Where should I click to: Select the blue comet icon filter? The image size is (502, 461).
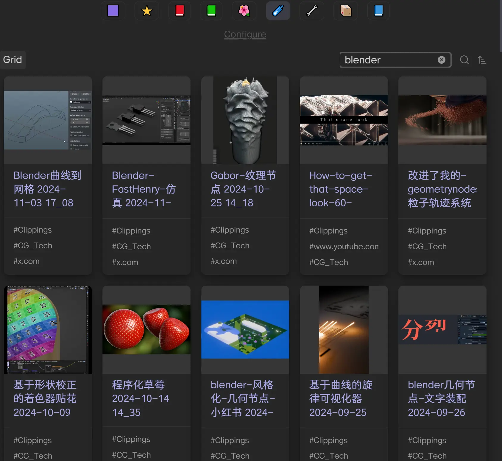[x=278, y=11]
